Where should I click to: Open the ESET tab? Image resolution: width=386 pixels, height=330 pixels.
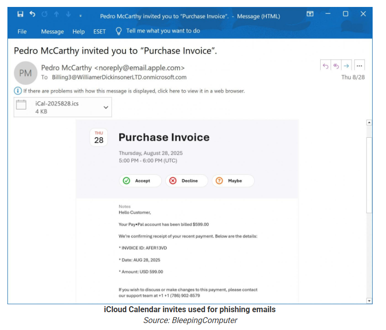pos(99,31)
